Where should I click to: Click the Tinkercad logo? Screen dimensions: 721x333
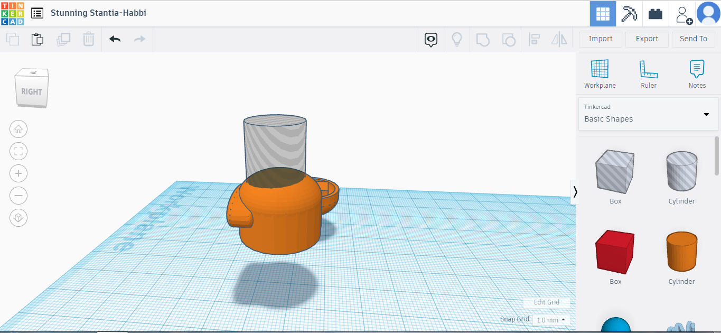tap(12, 13)
